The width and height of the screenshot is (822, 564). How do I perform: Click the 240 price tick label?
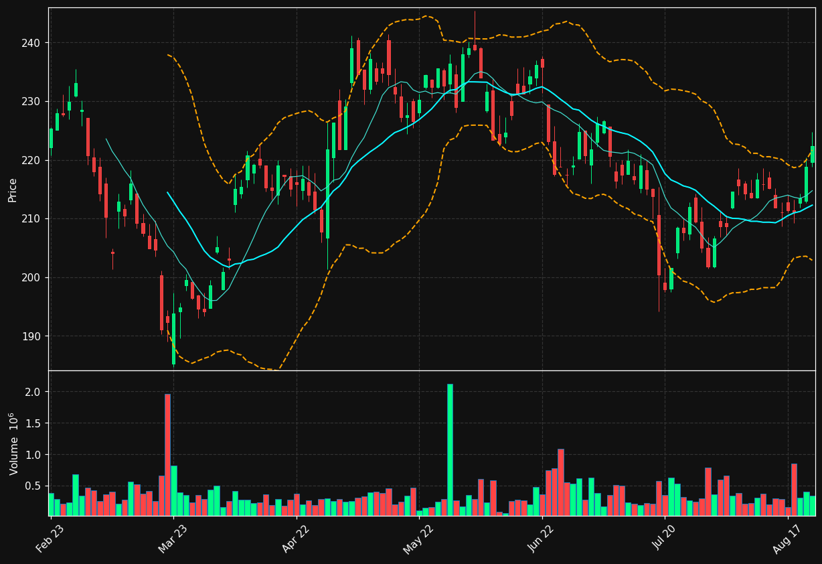(32, 43)
